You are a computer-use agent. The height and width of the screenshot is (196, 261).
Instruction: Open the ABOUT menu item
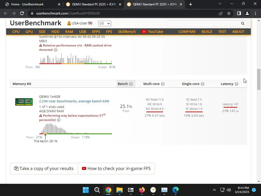pyautogui.click(x=238, y=32)
